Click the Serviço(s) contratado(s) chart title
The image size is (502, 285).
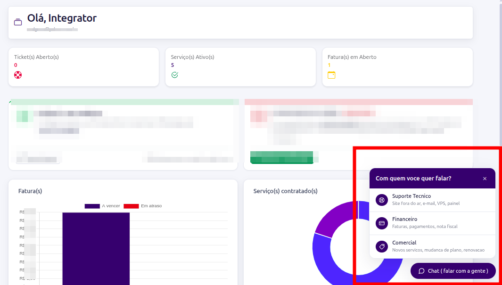[285, 191]
